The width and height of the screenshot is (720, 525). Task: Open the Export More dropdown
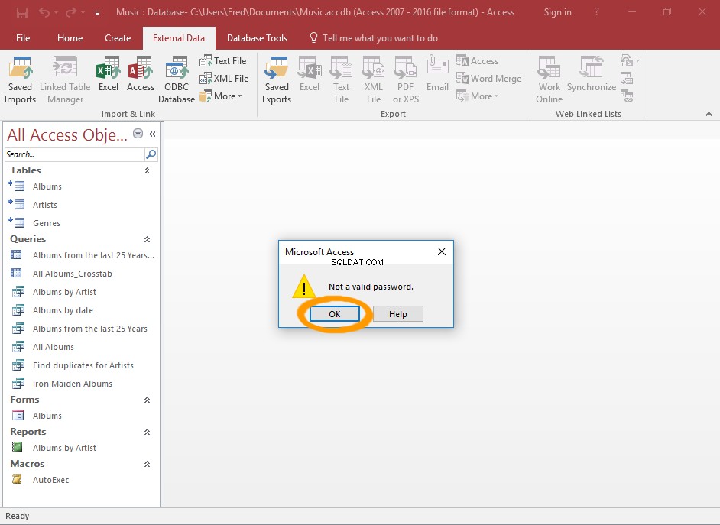pos(478,96)
